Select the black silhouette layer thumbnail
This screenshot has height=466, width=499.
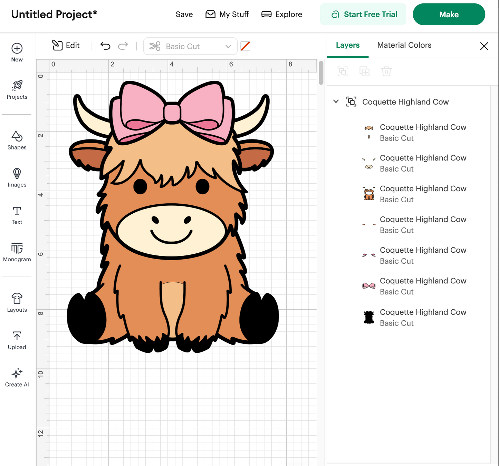click(x=369, y=317)
